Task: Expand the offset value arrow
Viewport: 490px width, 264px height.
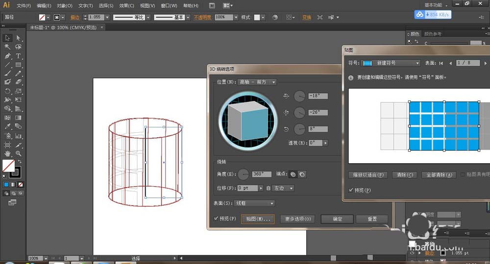Action: coord(261,189)
